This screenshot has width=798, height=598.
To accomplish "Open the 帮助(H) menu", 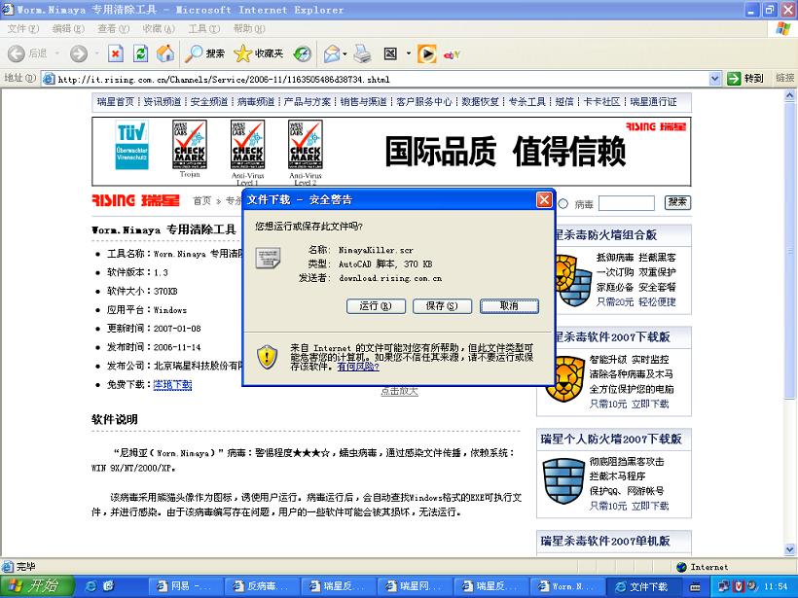I will [249, 28].
